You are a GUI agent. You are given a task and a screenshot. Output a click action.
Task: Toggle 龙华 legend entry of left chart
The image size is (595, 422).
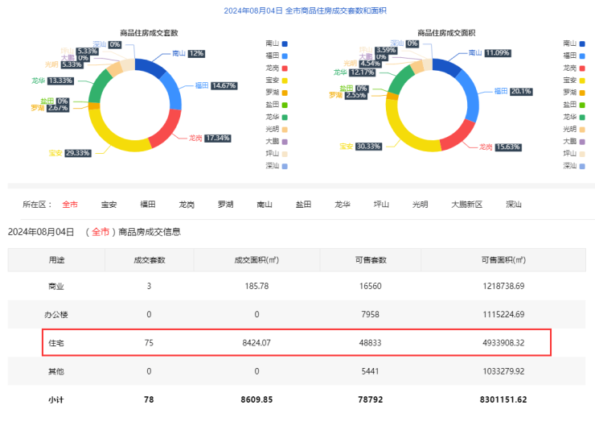tap(276, 116)
